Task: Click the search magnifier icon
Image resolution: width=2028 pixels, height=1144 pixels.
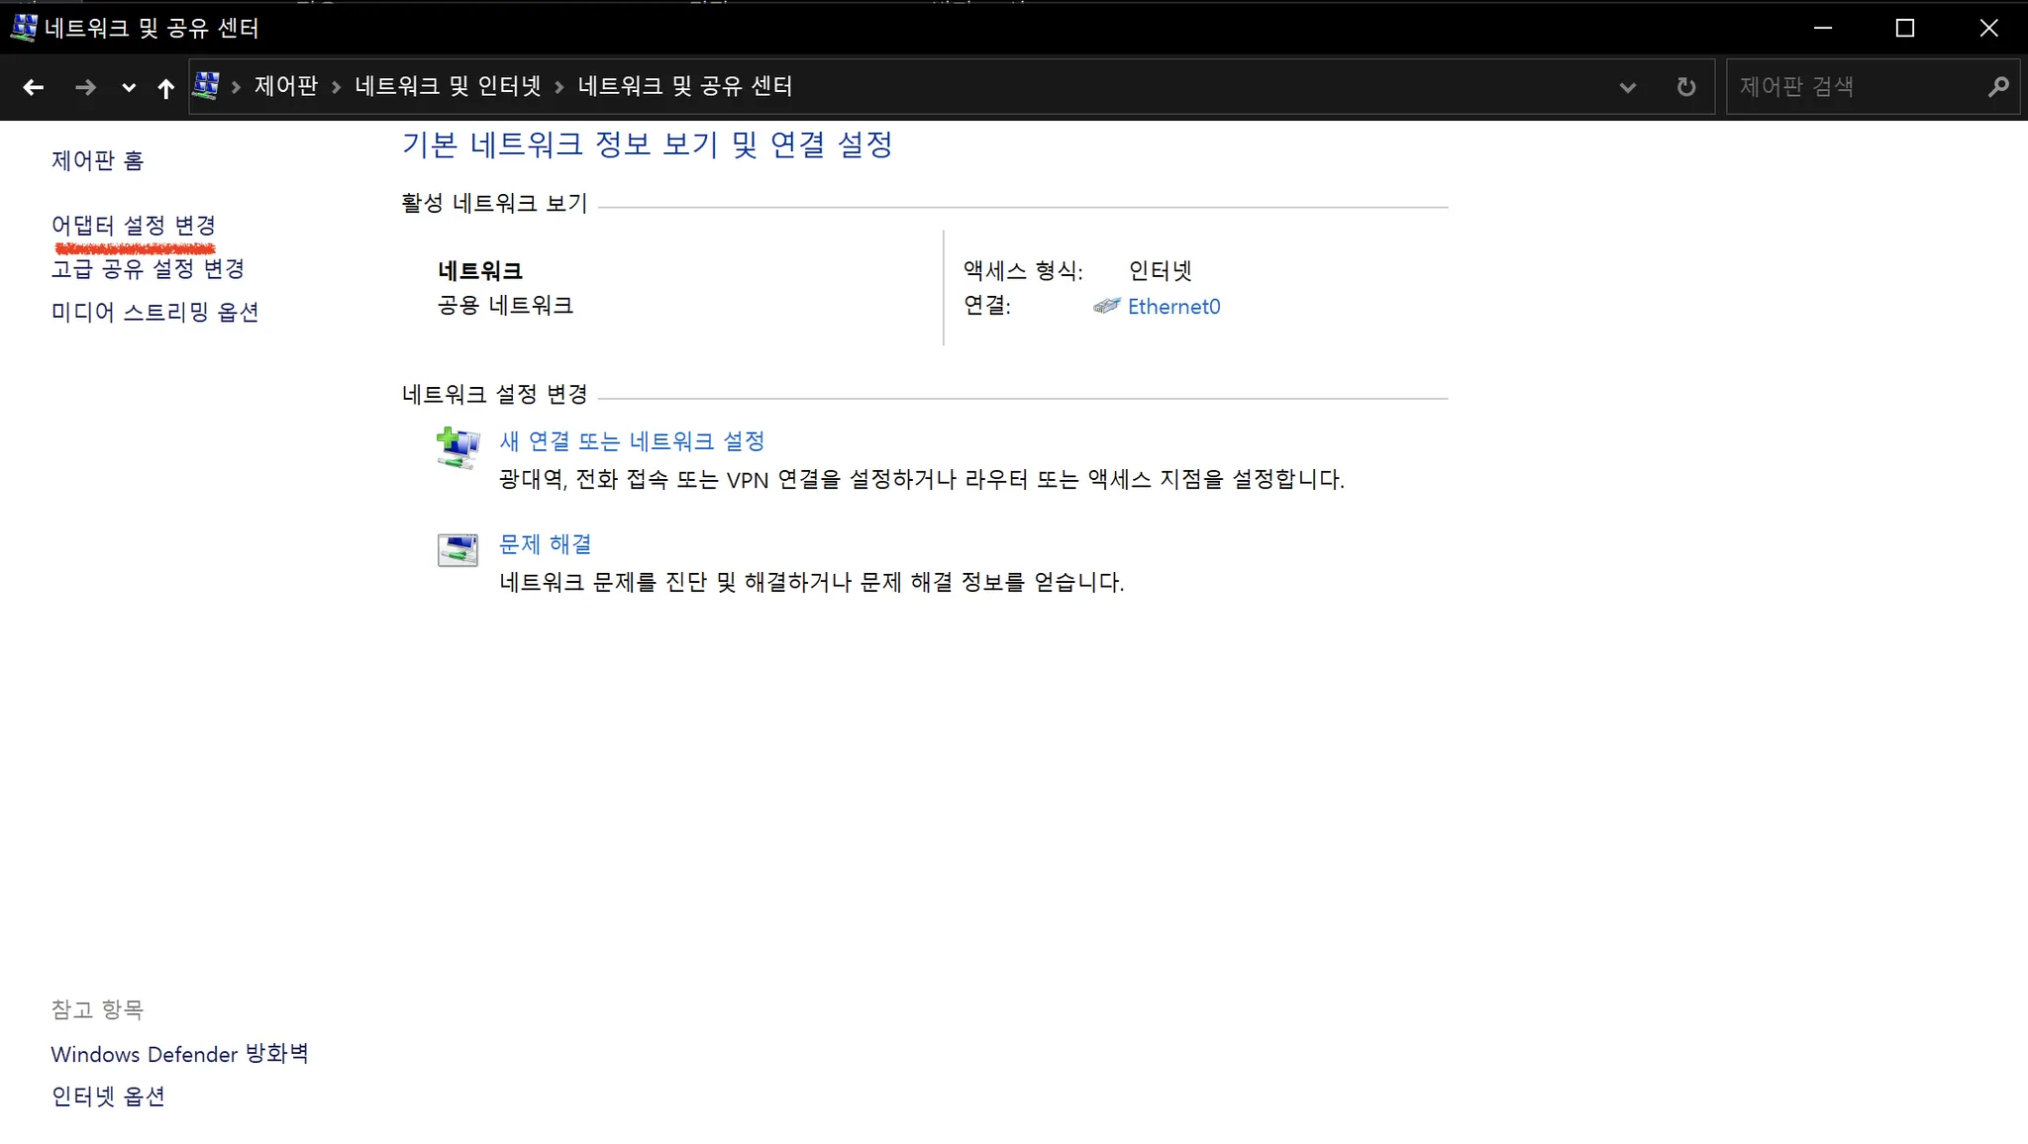Action: click(x=1997, y=87)
